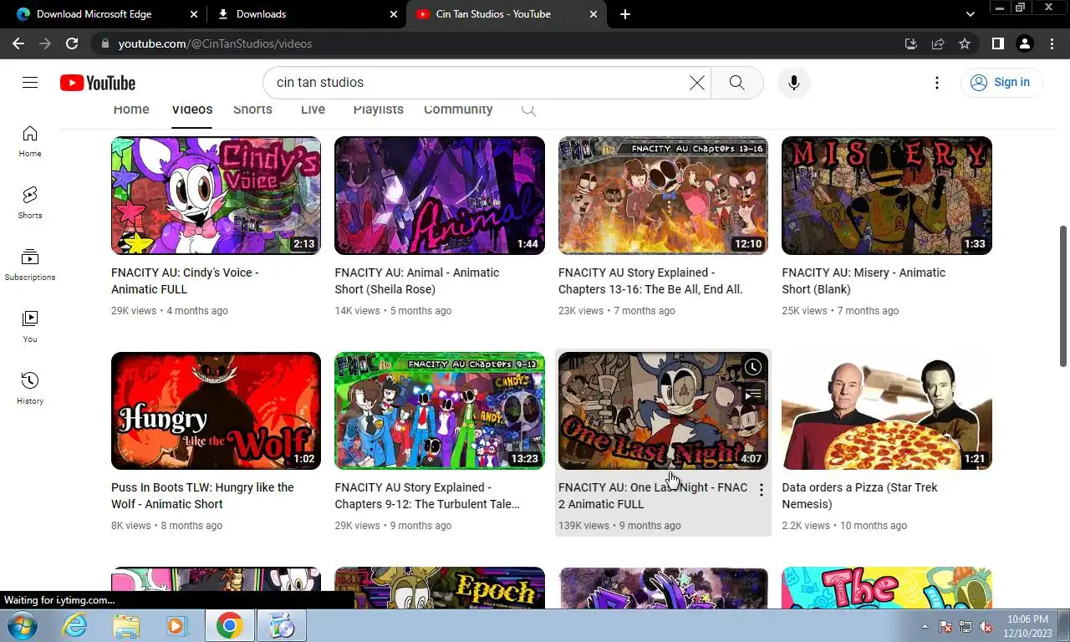The width and height of the screenshot is (1070, 642).
Task: Click the browser address bar URL
Action: [215, 43]
